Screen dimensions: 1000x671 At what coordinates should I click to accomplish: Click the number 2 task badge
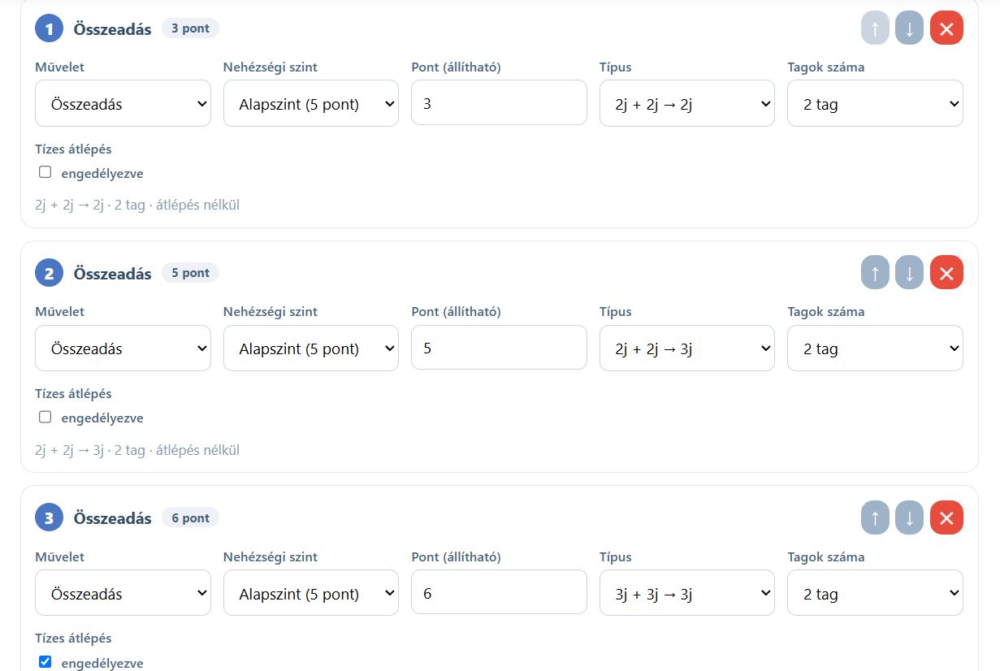click(49, 273)
